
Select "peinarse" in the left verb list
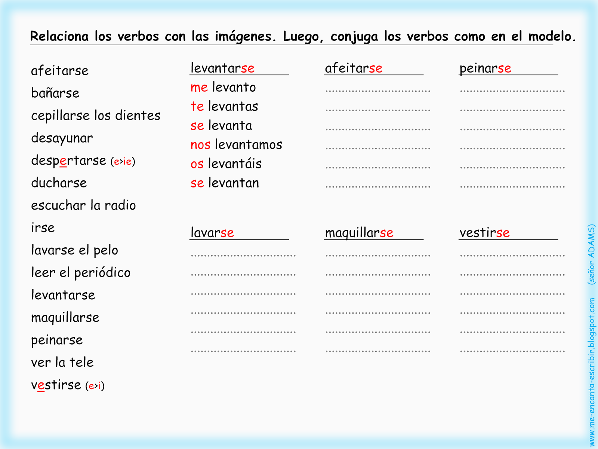(57, 340)
